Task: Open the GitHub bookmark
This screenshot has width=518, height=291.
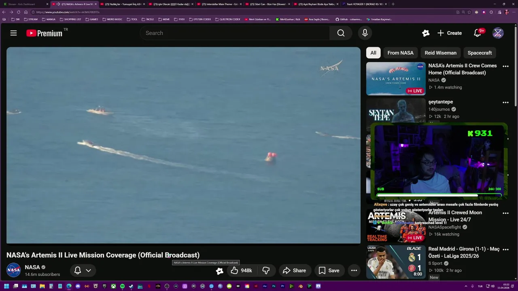Action: click(x=348, y=19)
